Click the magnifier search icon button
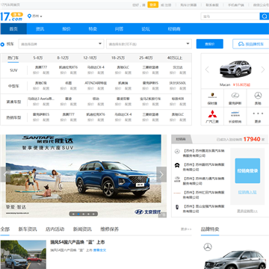This screenshot has width=269, height=269. [x=264, y=16]
